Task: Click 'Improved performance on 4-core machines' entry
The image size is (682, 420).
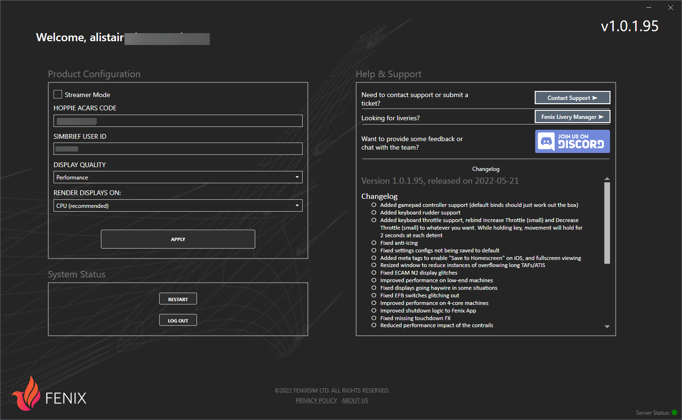Action: [x=434, y=303]
